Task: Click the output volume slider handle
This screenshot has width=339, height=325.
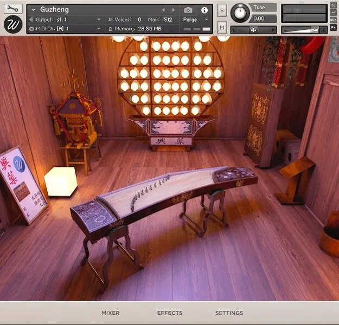Action: pos(315,30)
